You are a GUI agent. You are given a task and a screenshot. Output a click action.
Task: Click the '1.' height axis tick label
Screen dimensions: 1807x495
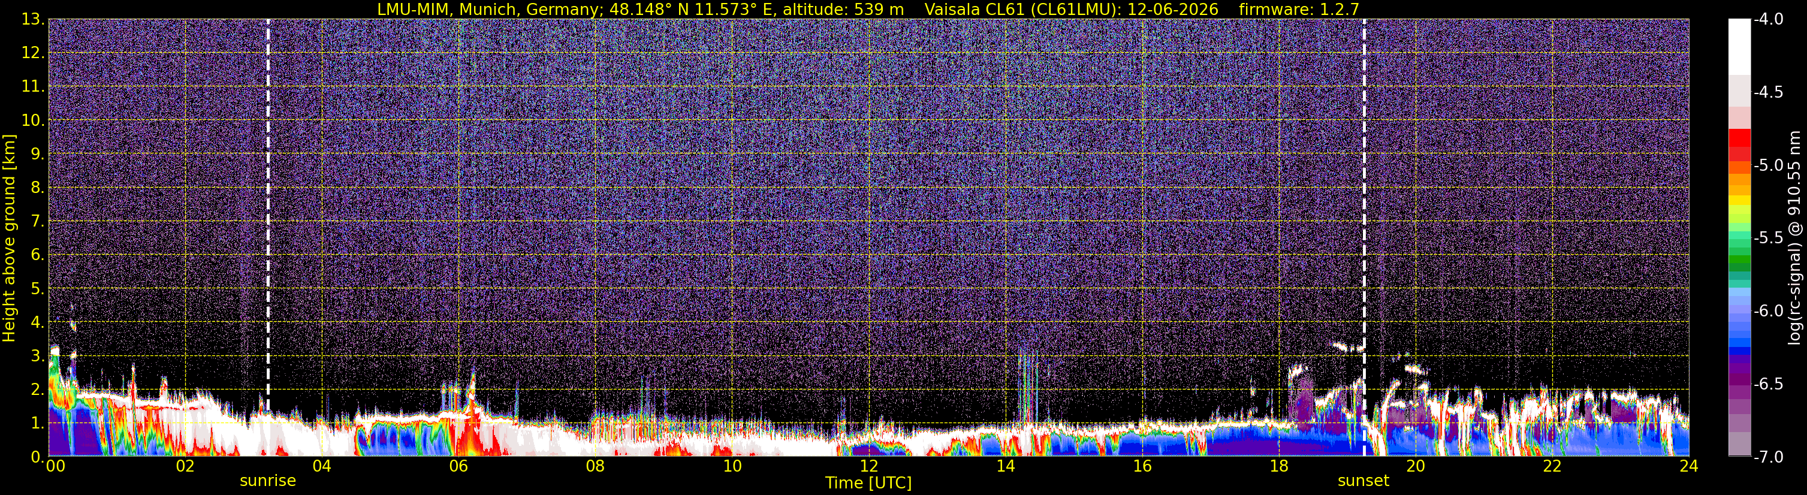[37, 422]
